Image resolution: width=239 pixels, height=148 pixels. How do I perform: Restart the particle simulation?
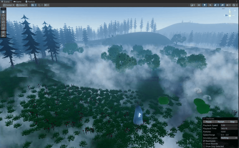[221, 122]
